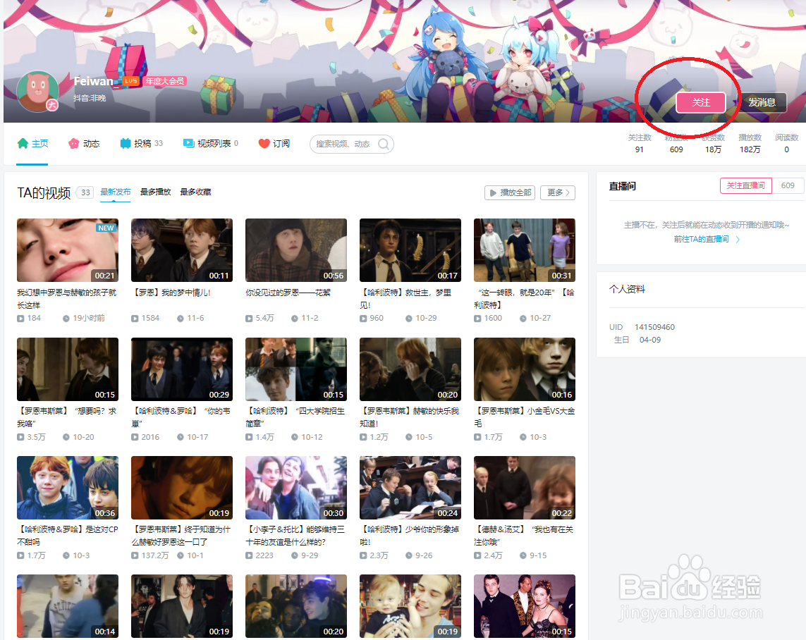Go to the 订阅 subscriptions tab
This screenshot has height=640, width=806.
(274, 143)
